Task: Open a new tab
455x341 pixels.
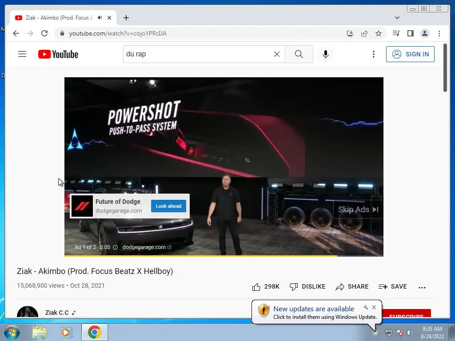Action: (126, 18)
